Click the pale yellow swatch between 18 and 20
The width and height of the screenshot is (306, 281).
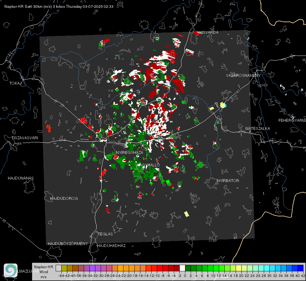239,268
